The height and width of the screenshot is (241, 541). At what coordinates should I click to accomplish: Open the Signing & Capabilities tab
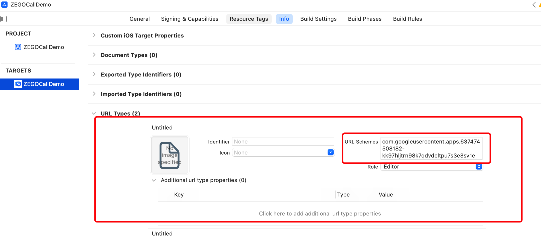coord(190,19)
